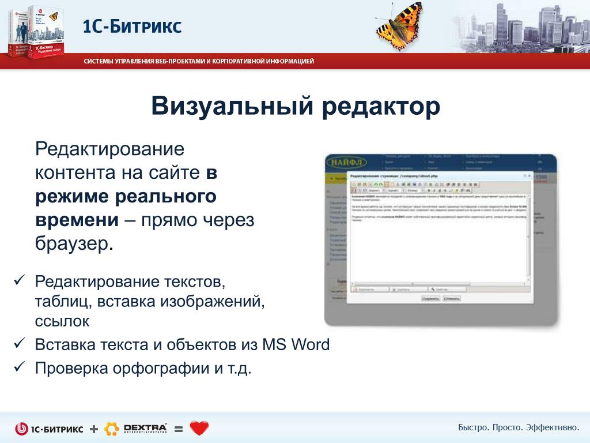Click the slogan Быстро. Просто. Эффективно.

click(x=519, y=427)
